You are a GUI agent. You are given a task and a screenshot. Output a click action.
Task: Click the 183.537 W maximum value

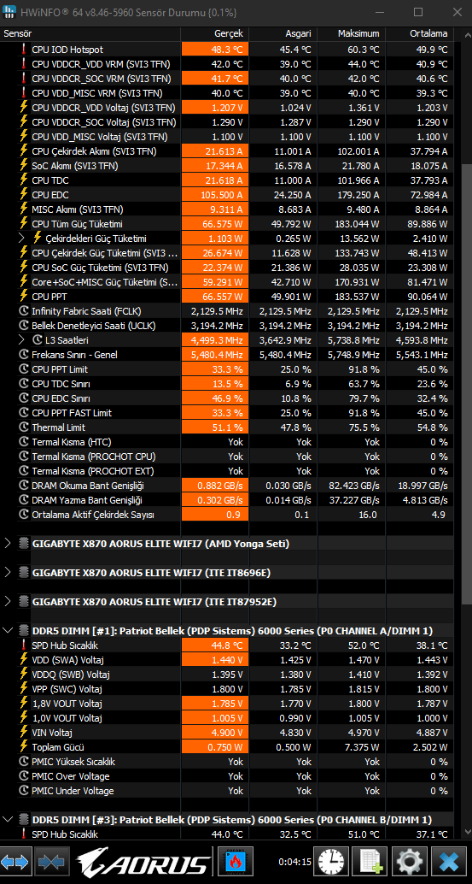357,296
